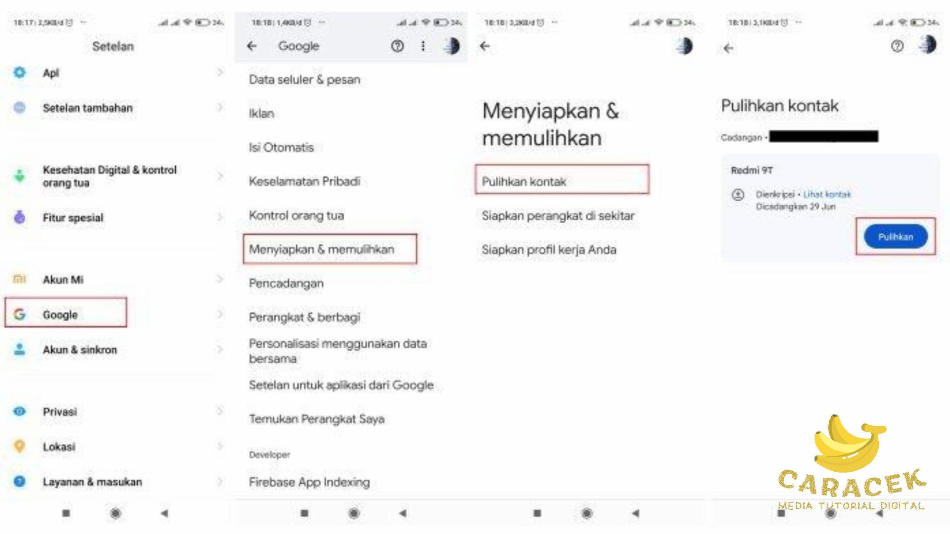Tap the home navigation button on Setelan screen
The image size is (950, 534).
(115, 513)
